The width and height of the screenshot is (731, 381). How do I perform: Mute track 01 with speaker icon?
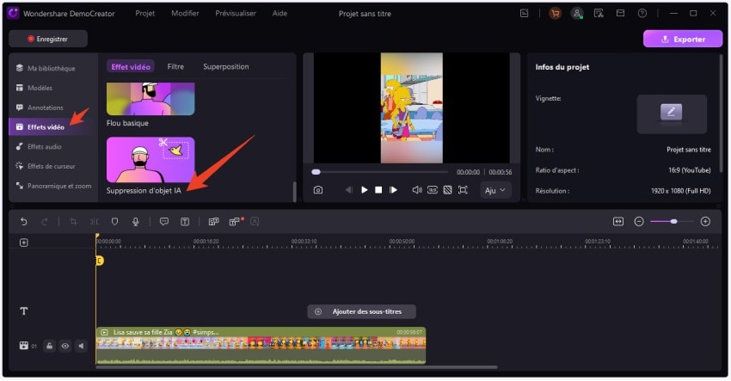[81, 346]
